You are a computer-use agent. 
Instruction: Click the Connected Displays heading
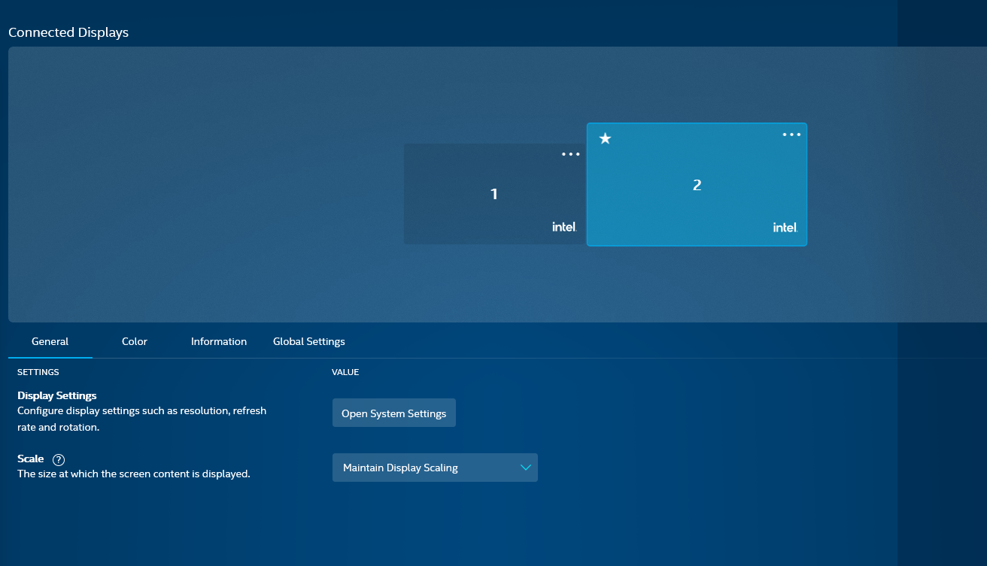(x=68, y=32)
